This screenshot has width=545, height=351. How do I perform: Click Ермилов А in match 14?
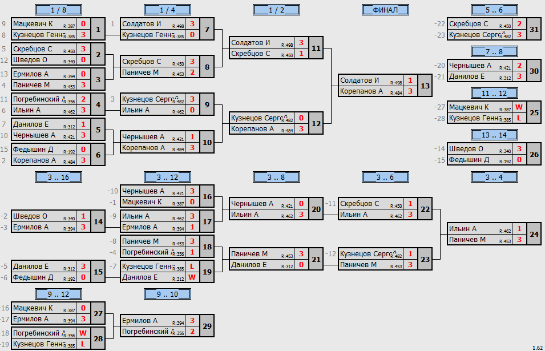click(x=32, y=227)
